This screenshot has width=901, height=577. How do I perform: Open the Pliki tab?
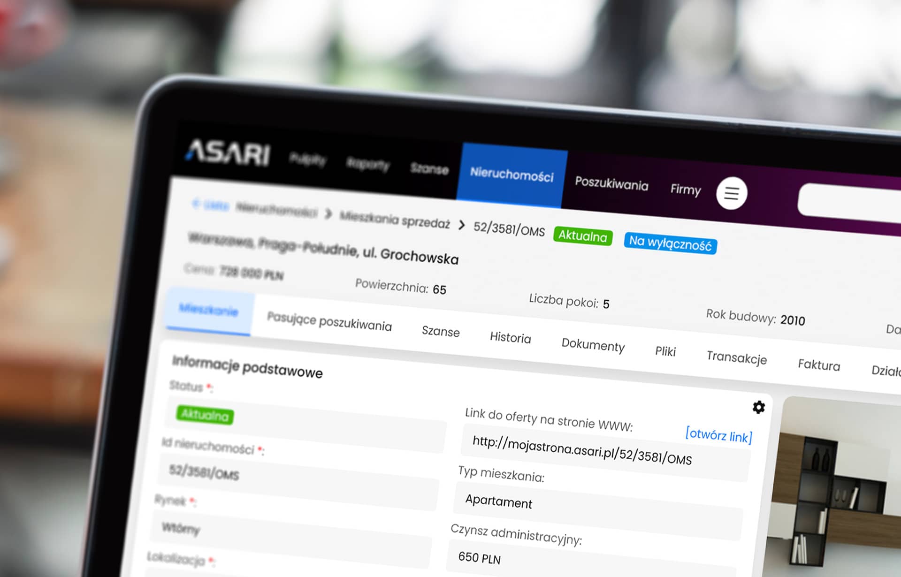665,351
